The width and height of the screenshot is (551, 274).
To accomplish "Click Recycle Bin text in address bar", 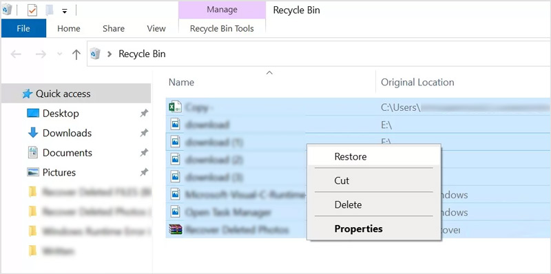I will (142, 54).
